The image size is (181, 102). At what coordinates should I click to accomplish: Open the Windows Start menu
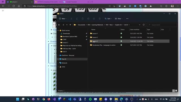click(x=18, y=99)
